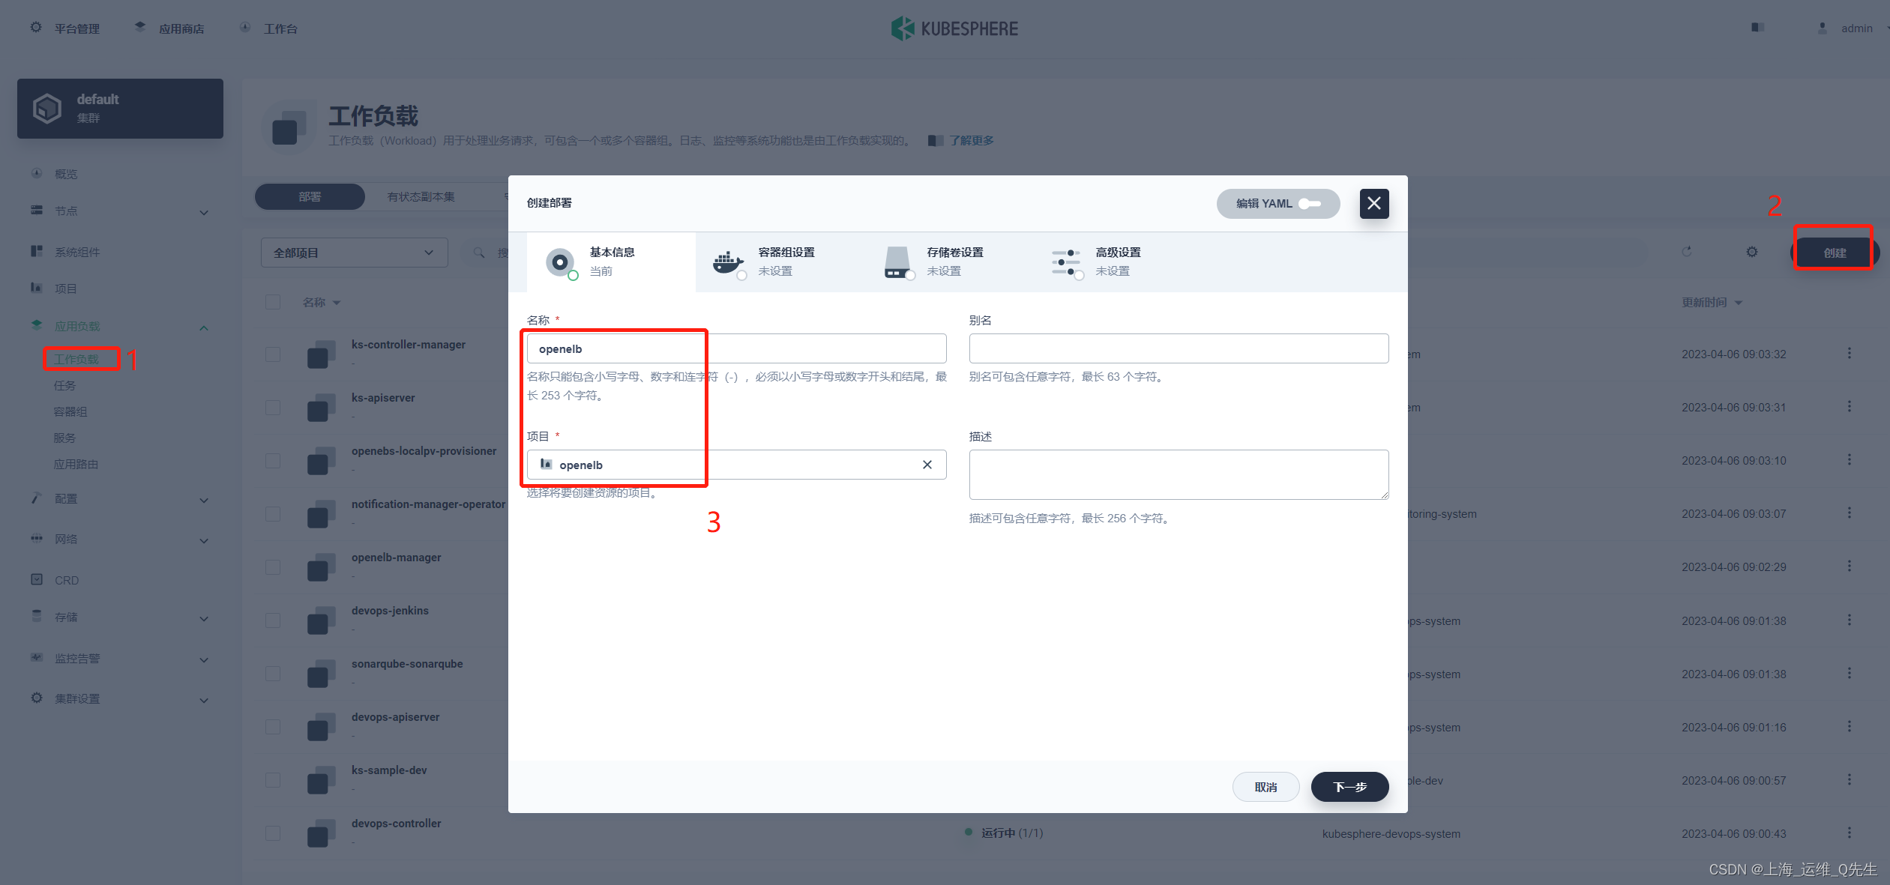Open the 全部项目 filter dropdown

tap(354, 253)
